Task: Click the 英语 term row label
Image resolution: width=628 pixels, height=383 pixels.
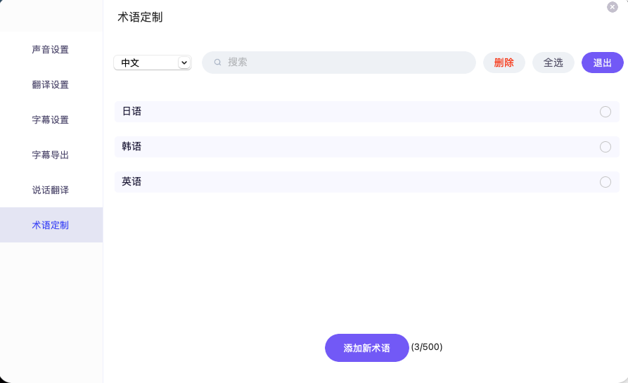Action: coord(132,182)
